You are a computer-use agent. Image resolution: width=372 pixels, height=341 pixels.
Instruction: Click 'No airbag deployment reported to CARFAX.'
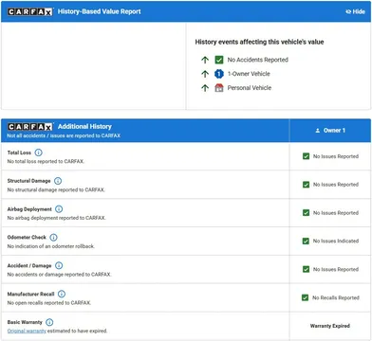point(56,218)
